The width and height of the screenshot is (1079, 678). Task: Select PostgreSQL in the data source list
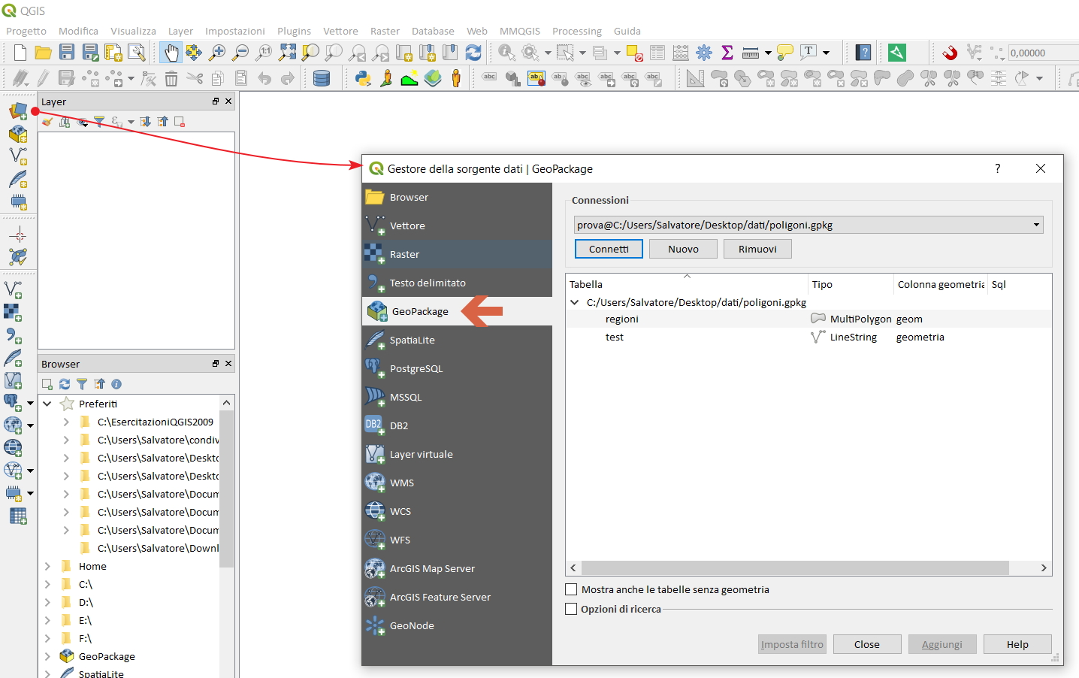tap(416, 369)
